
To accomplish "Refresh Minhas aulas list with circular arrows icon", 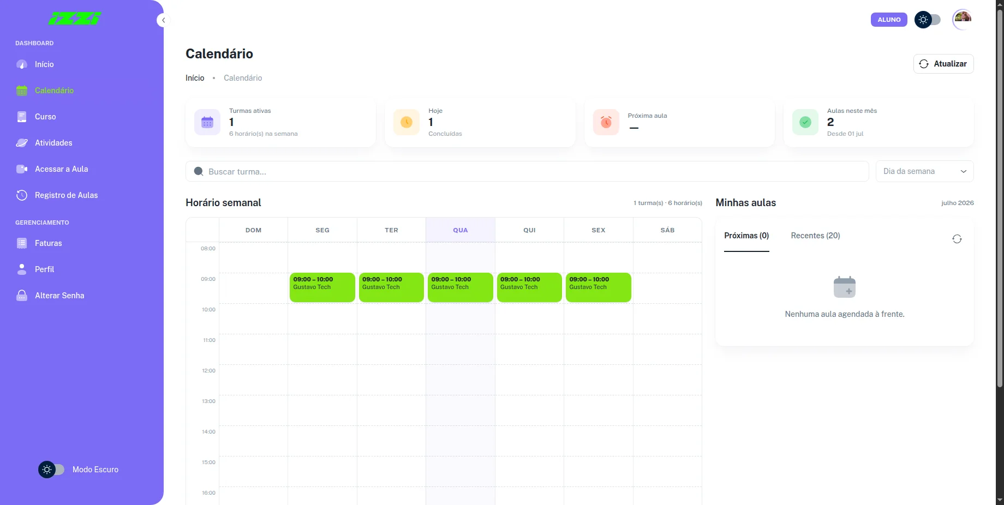I will coord(957,239).
